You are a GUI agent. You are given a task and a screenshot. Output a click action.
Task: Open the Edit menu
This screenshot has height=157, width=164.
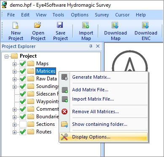[25, 15]
